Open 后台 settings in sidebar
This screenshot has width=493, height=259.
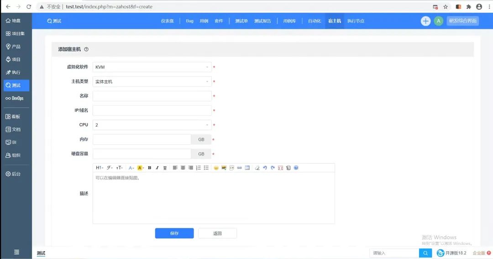(13, 174)
